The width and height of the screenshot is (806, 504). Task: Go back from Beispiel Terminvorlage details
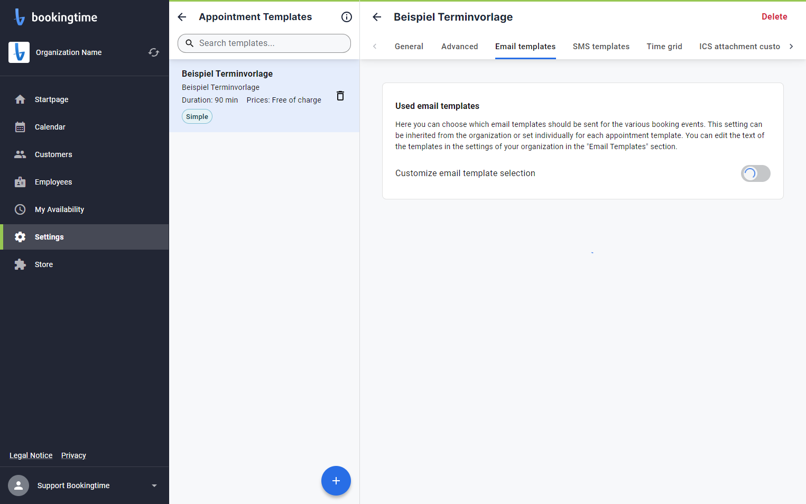pyautogui.click(x=377, y=17)
